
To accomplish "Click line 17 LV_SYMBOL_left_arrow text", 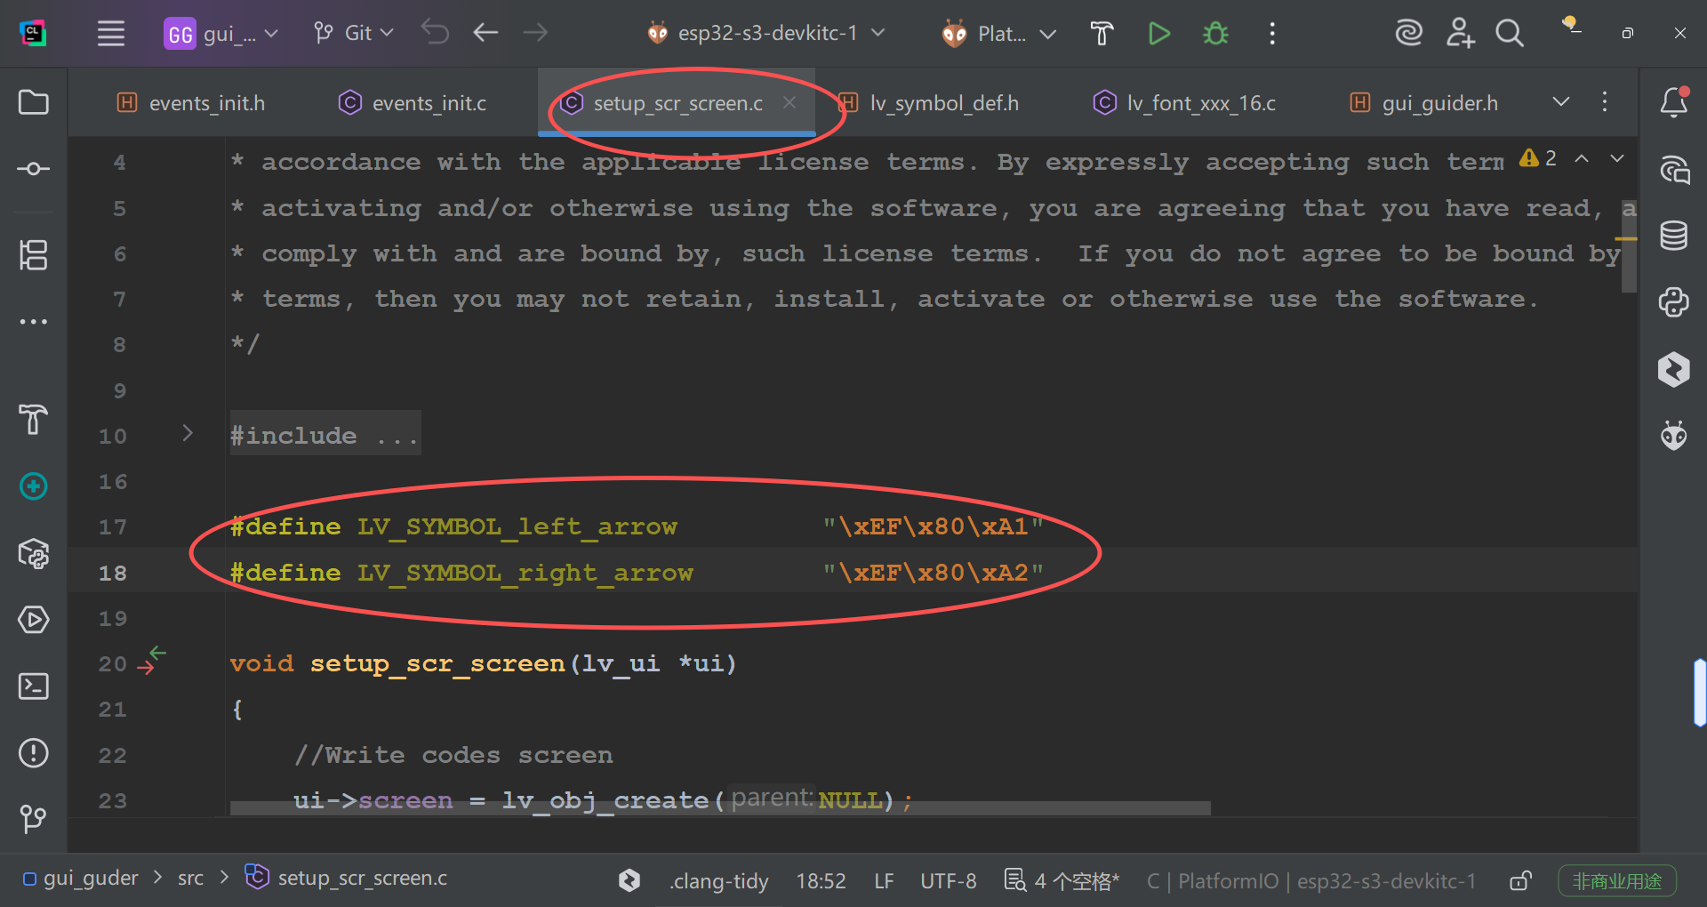I will (517, 526).
